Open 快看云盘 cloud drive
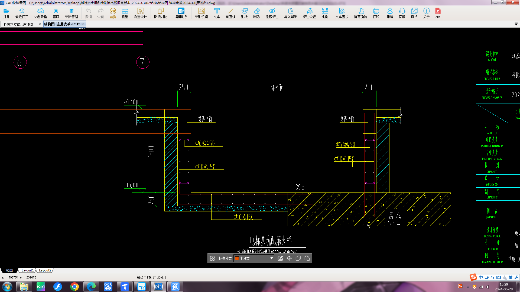Image resolution: width=520 pixels, height=292 pixels. (40, 13)
